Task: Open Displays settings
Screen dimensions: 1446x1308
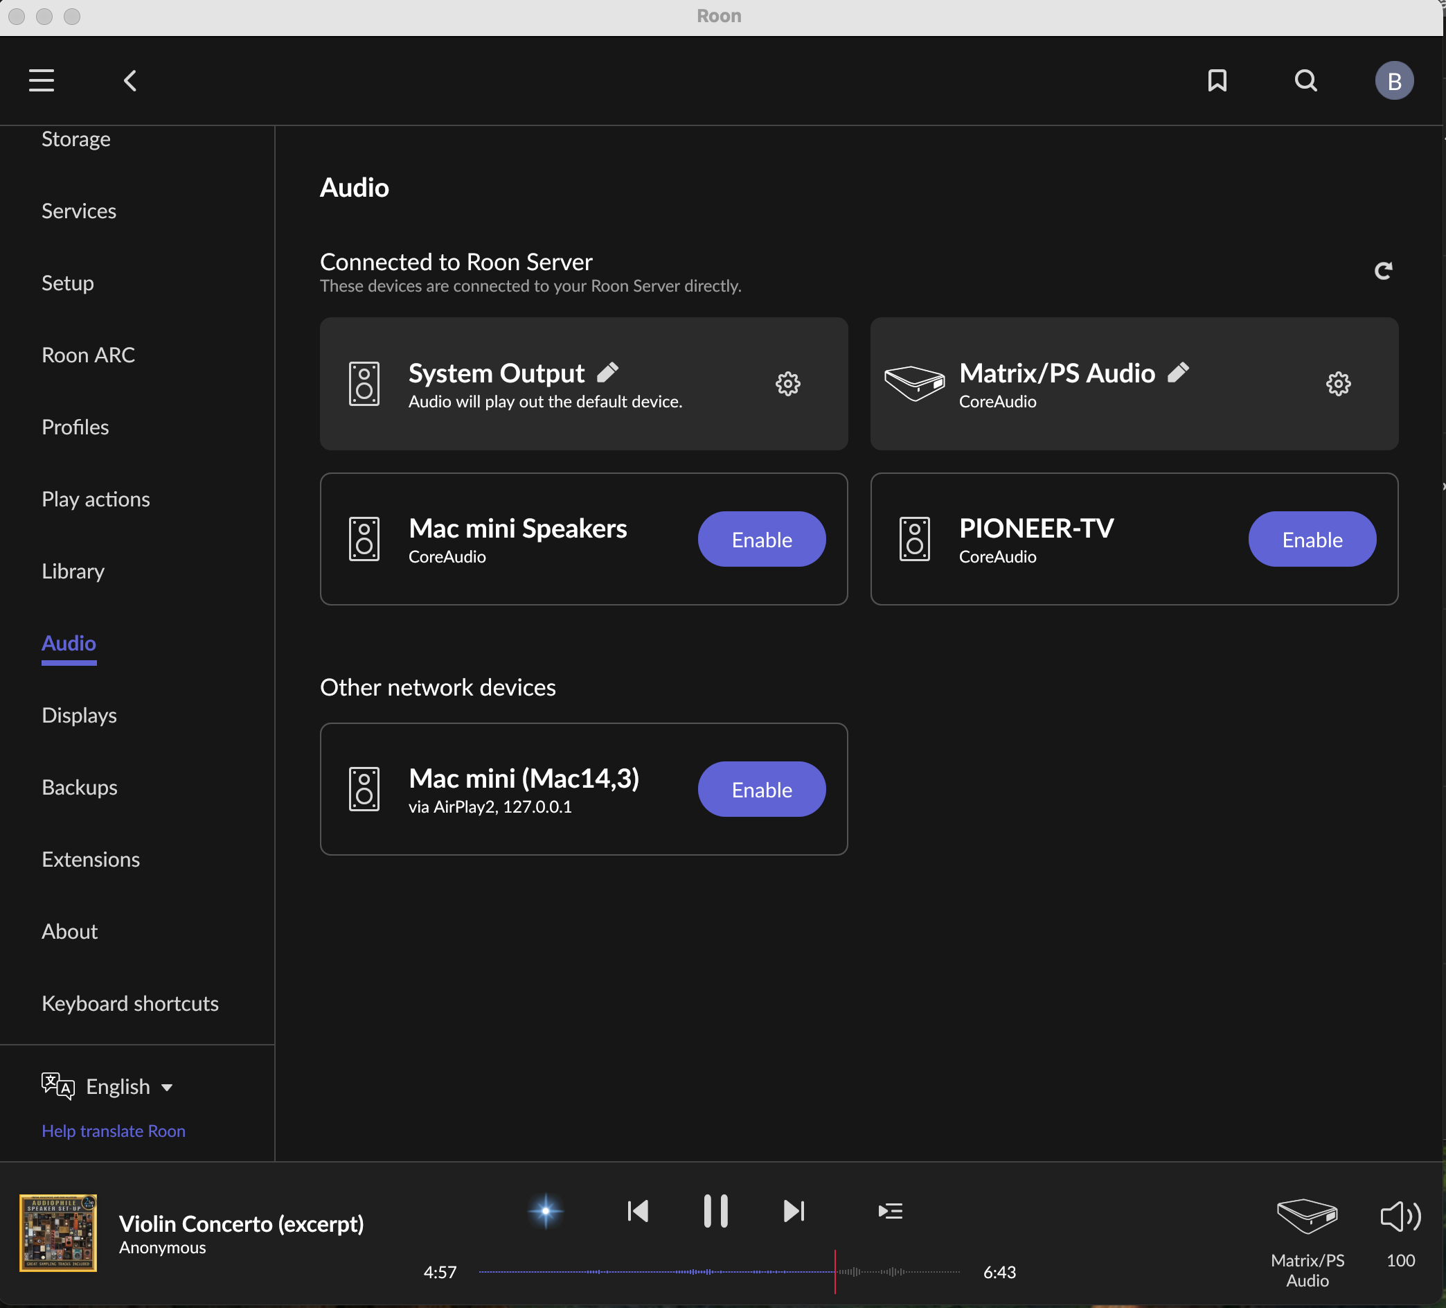Action: coord(79,716)
